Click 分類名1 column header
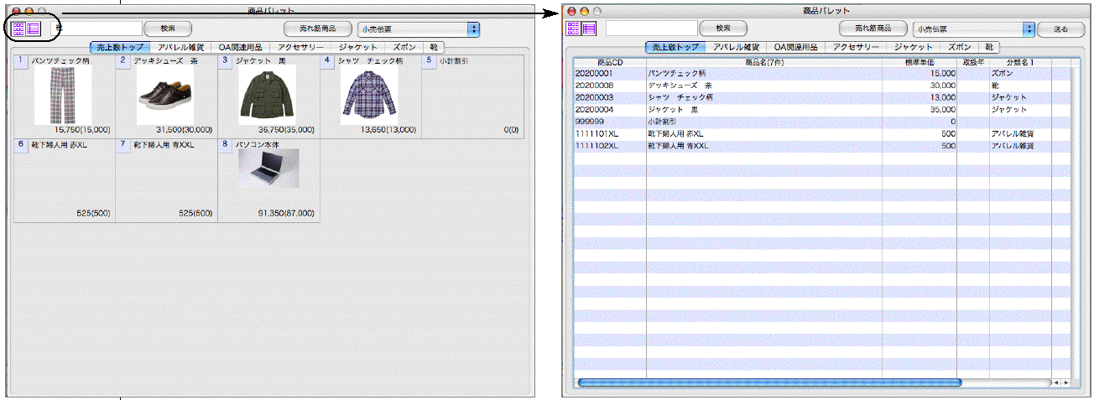Screen dimensions: 1094x400 [x=1020, y=62]
